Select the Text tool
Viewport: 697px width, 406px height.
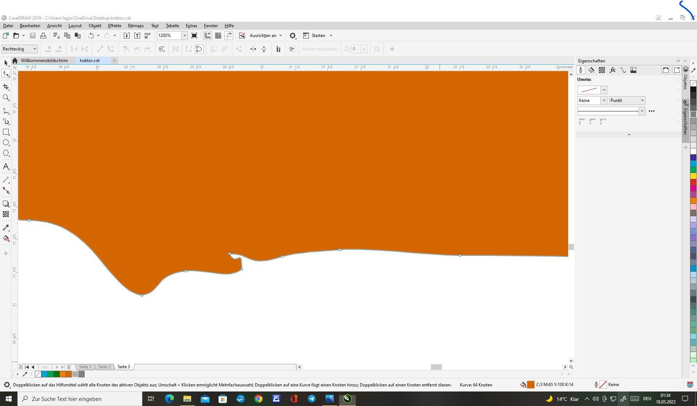pyautogui.click(x=6, y=167)
